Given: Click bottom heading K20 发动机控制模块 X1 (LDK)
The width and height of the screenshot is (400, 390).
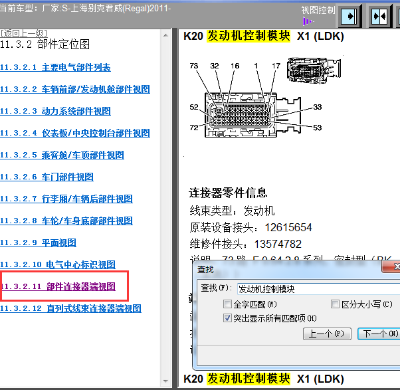Looking at the screenshot, I should click(x=264, y=379).
